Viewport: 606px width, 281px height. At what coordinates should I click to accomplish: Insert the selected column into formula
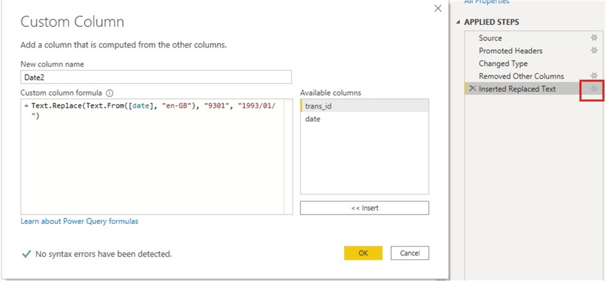pos(364,208)
